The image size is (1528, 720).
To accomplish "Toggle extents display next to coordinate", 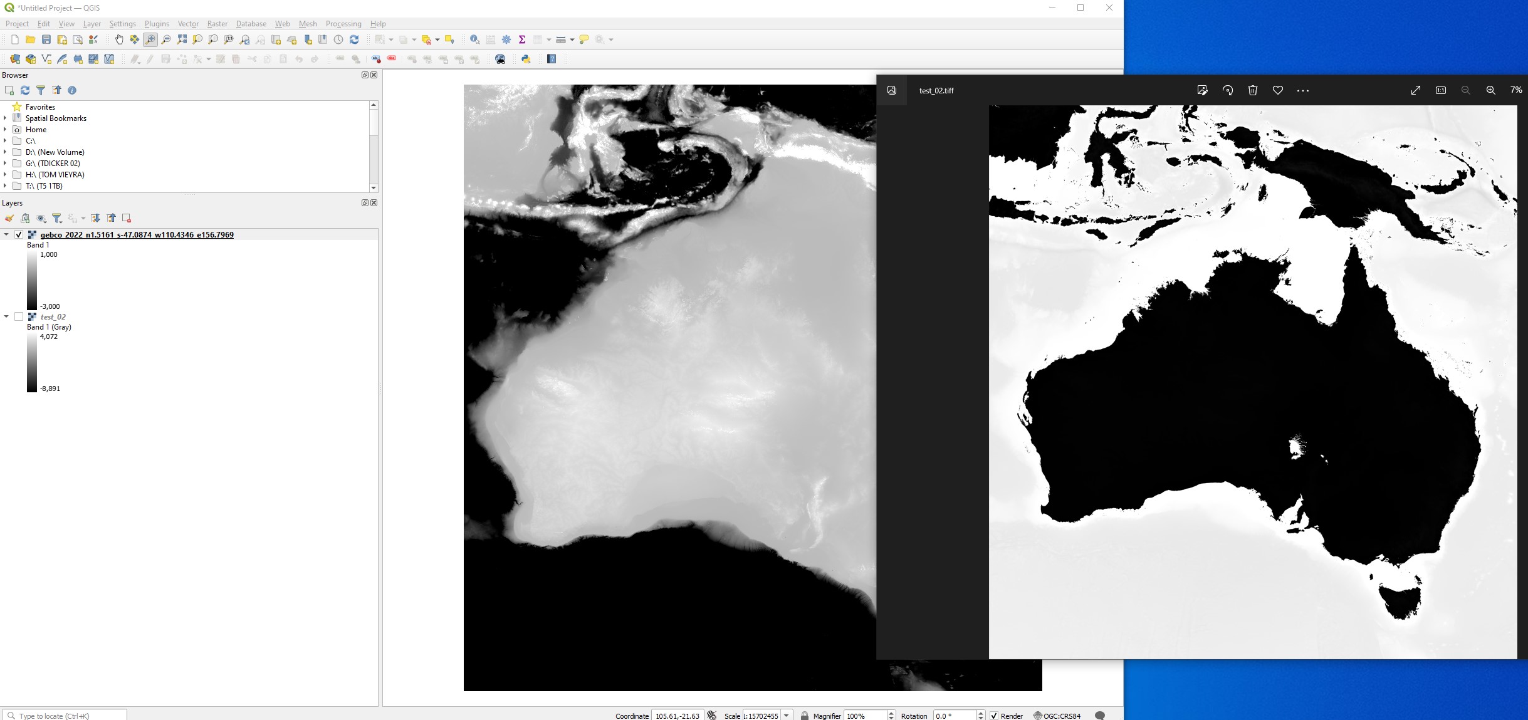I will point(711,716).
